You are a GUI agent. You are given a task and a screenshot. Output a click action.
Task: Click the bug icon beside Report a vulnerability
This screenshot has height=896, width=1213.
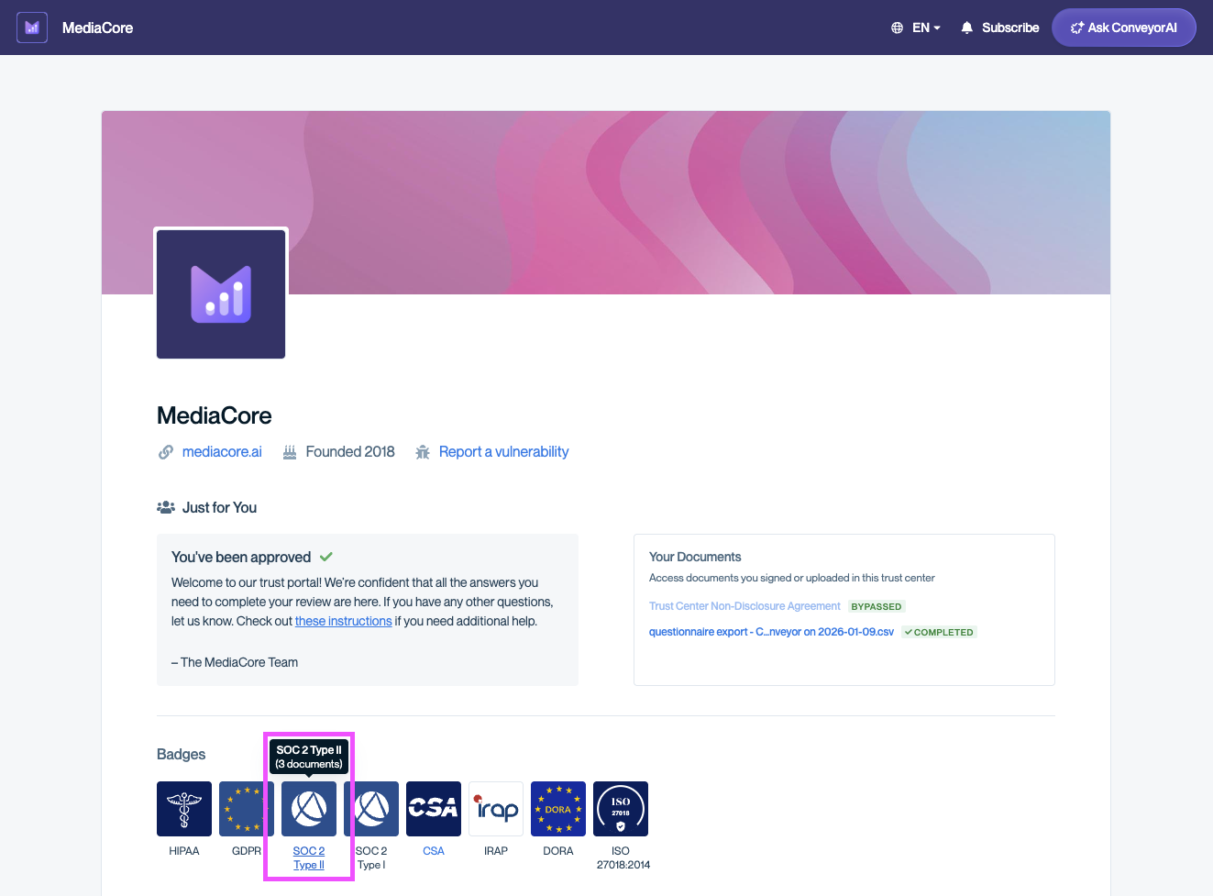(x=423, y=452)
